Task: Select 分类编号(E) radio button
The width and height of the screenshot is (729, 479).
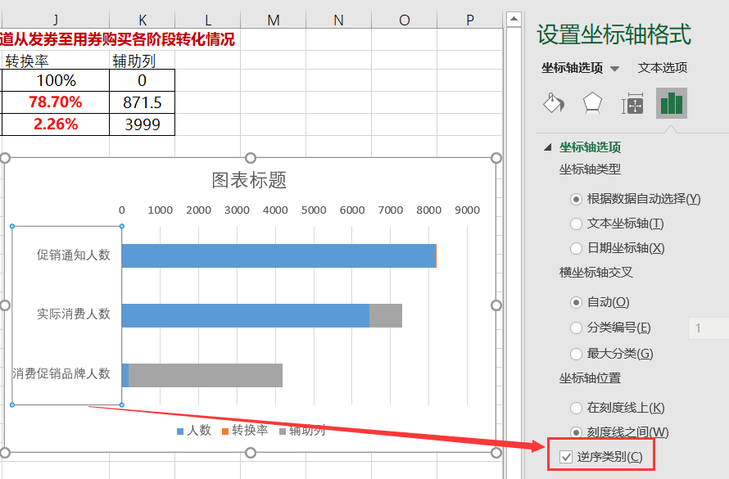Action: pos(576,328)
